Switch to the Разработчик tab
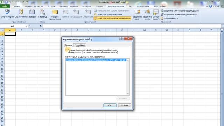This screenshot has height=126, width=224. (x=143, y=6)
